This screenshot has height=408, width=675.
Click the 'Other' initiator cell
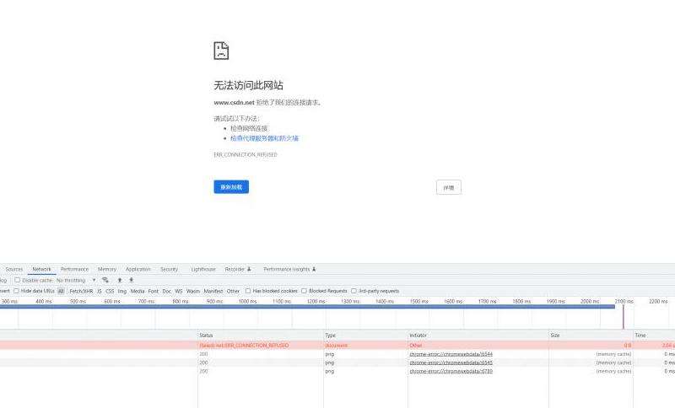coord(416,346)
